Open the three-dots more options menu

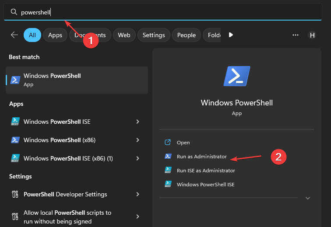point(296,35)
